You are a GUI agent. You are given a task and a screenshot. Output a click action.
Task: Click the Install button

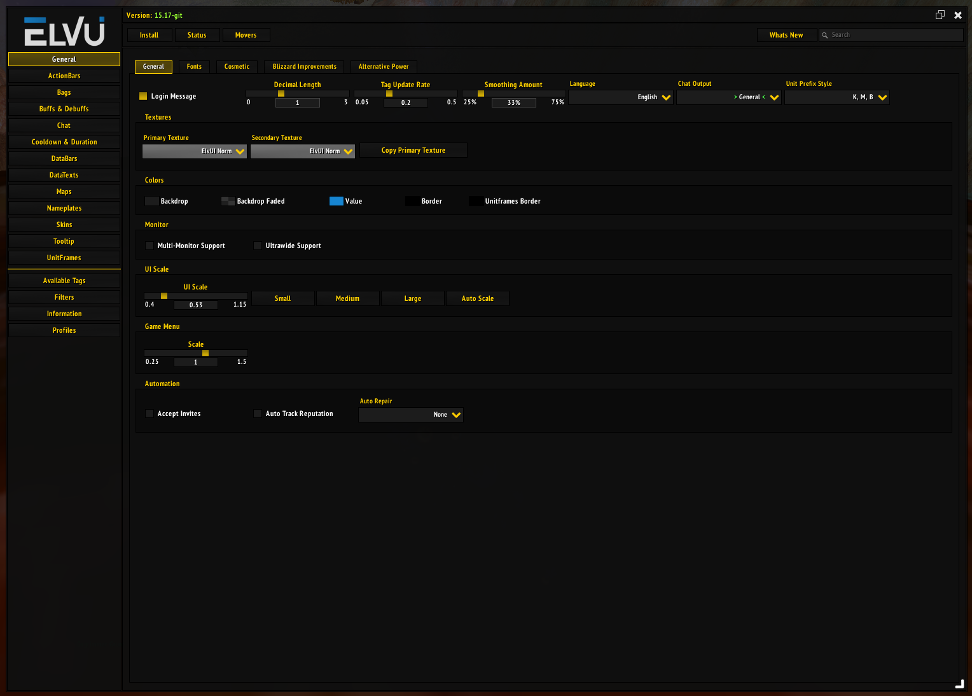pos(149,35)
